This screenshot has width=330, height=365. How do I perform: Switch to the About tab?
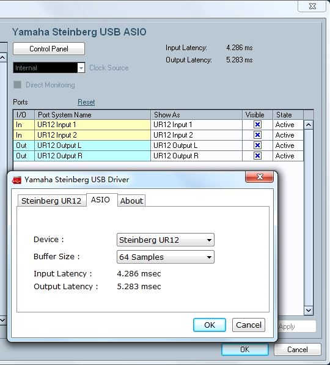[131, 201]
